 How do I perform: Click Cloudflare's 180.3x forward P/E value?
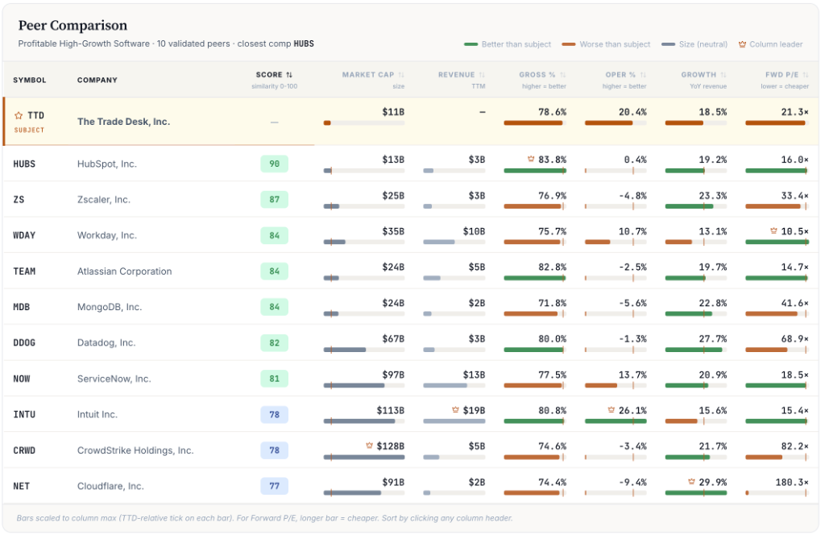793,482
